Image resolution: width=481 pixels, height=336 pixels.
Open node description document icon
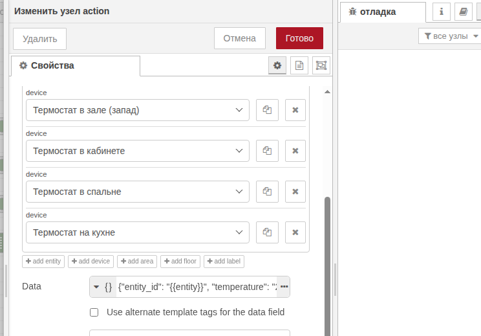[299, 65]
